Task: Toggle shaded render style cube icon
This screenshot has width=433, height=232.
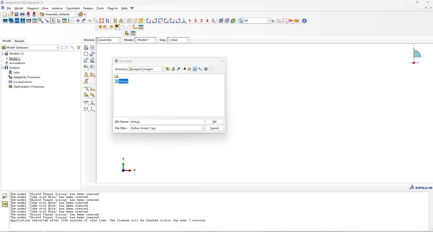Action: coord(140,21)
